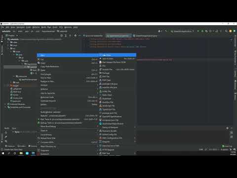Click the Build tab in bottom panel
Viewport: 237px width, 178px height.
[7, 128]
